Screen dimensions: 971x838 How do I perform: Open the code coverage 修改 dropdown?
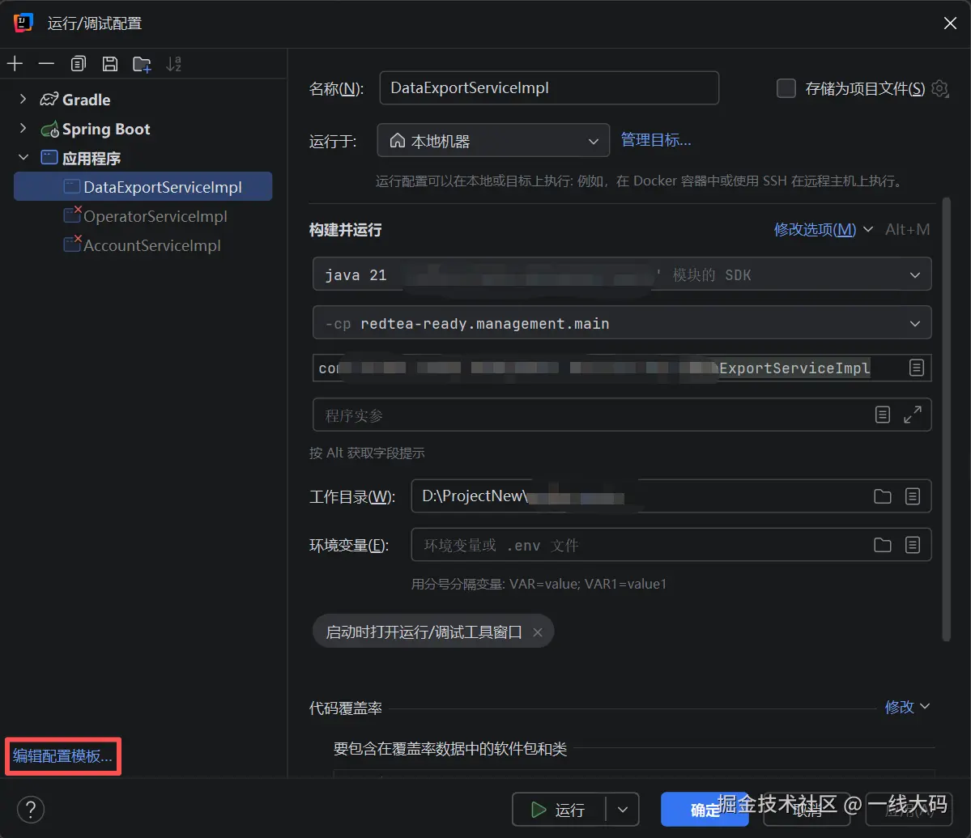(x=906, y=707)
